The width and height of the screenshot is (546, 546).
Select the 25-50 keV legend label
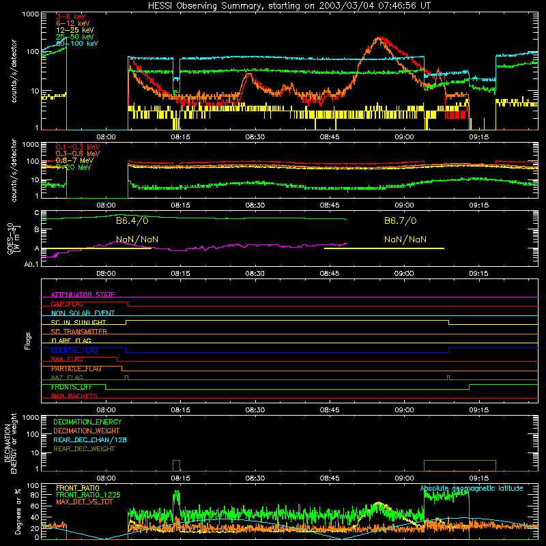tap(75, 37)
